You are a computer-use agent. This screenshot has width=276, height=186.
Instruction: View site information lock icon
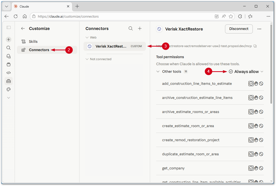(x=34, y=16)
